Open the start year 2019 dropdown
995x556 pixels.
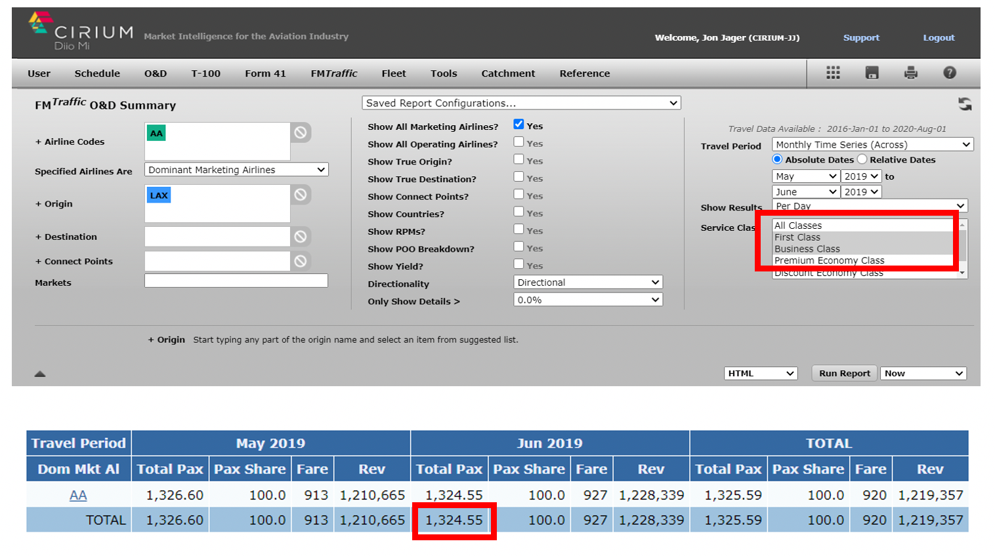coord(861,176)
